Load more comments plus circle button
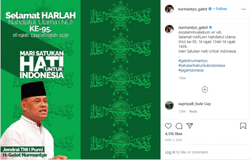This screenshot has width=250, height=160. pos(205,89)
